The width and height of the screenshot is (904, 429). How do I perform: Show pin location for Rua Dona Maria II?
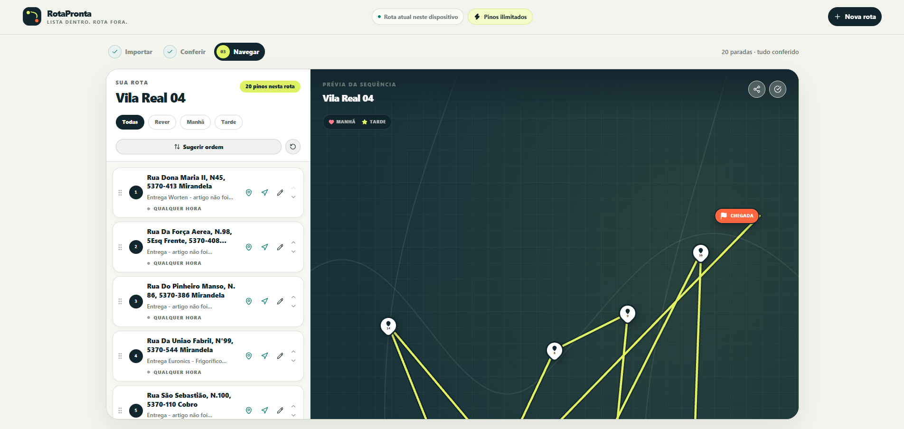249,193
